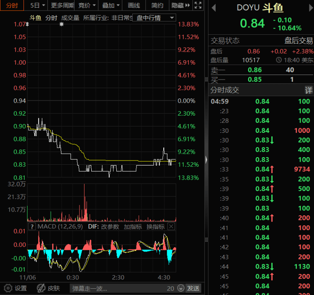Open the 5日 period dropdown
Viewport: 314px width, 295px height.
[x=37, y=5]
